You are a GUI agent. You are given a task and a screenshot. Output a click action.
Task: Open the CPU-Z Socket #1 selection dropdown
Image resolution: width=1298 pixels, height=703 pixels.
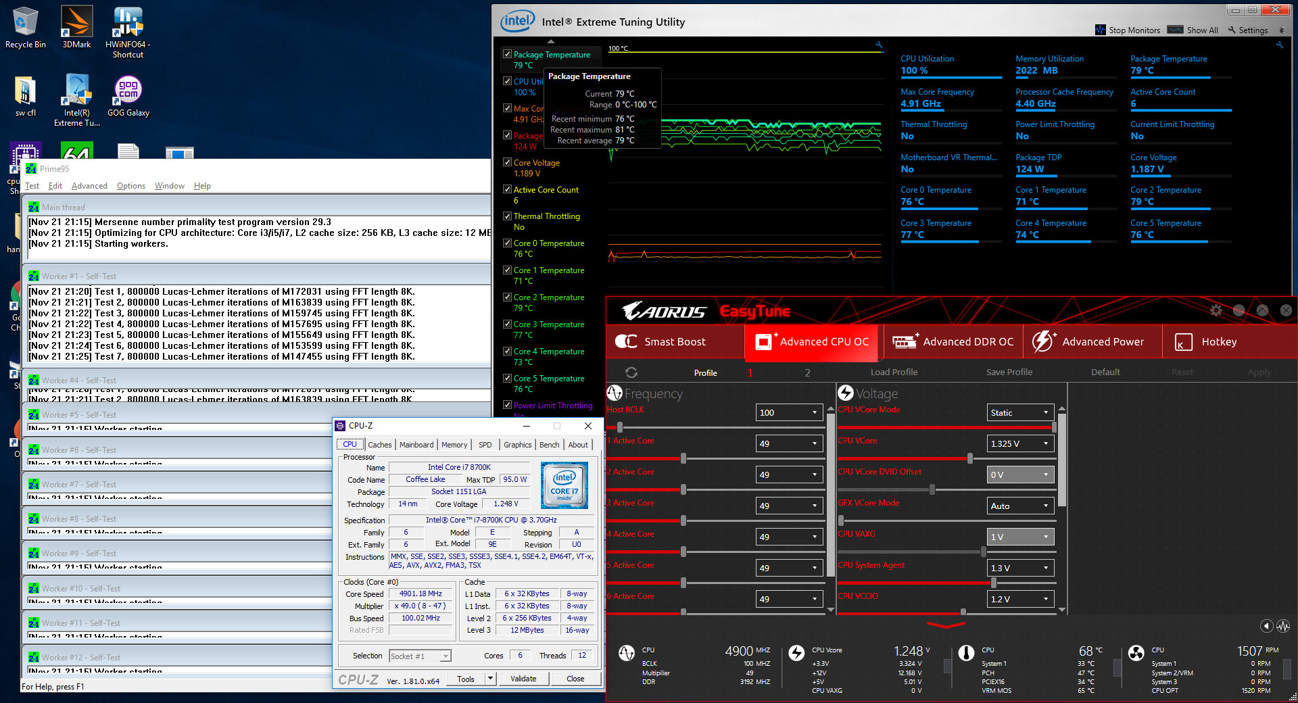(x=420, y=656)
